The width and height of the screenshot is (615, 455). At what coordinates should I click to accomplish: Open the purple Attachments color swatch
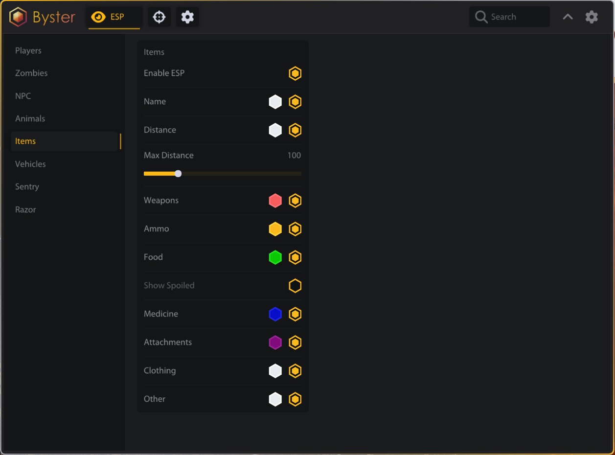[275, 342]
